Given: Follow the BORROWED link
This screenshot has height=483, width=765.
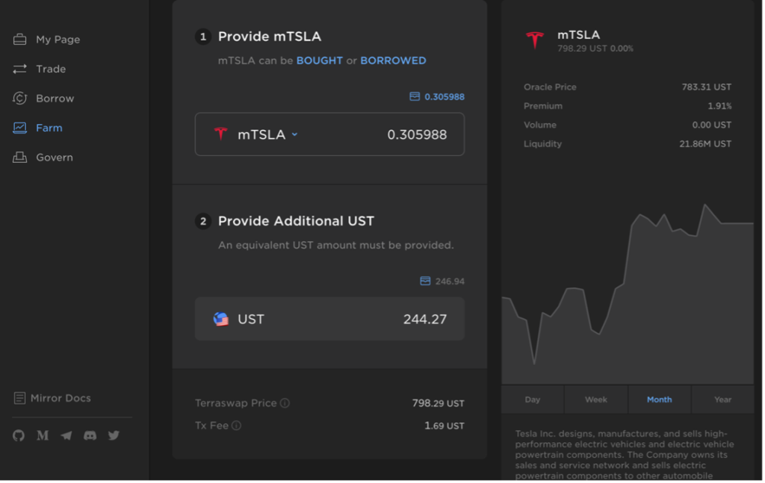Looking at the screenshot, I should coord(394,61).
